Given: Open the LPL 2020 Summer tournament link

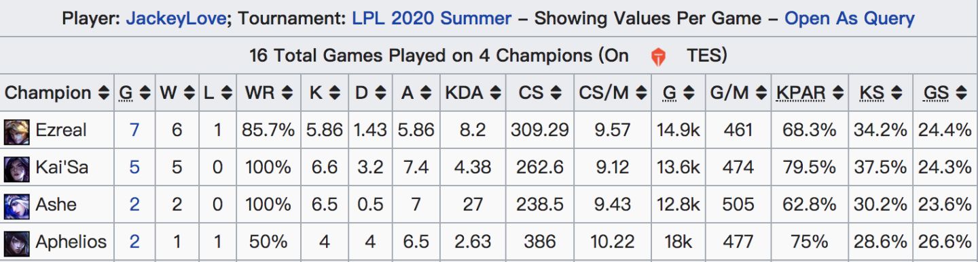Looking at the screenshot, I should (431, 18).
